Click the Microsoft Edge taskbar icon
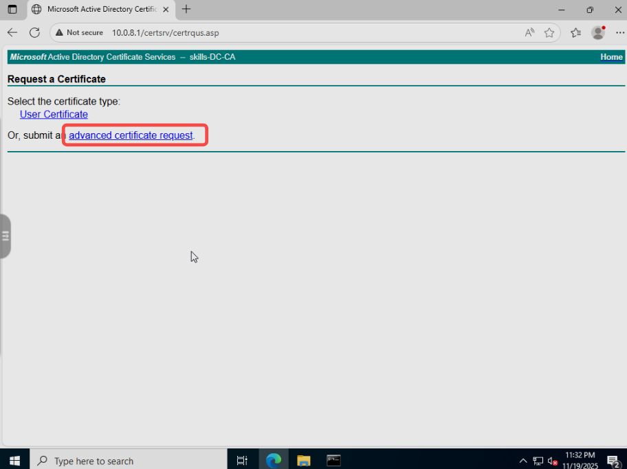This screenshot has width=627, height=469. tap(274, 461)
